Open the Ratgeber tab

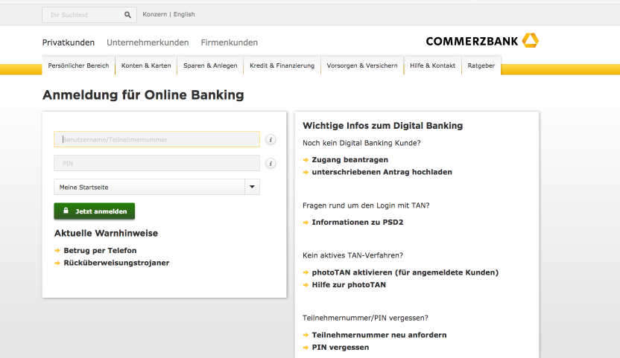[481, 65]
